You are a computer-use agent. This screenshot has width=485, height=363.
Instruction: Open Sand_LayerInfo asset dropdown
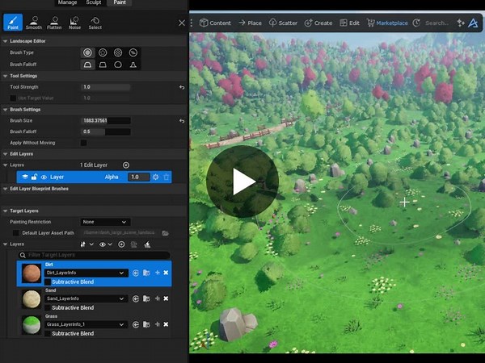[x=86, y=298]
